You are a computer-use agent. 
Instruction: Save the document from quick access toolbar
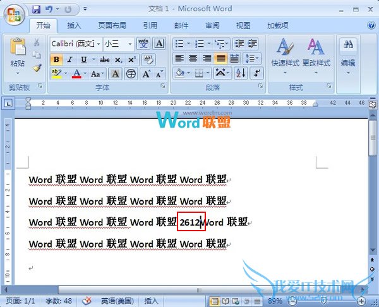[x=36, y=9]
